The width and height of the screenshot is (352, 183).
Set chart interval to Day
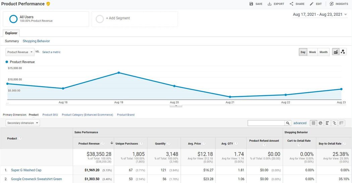(303, 52)
